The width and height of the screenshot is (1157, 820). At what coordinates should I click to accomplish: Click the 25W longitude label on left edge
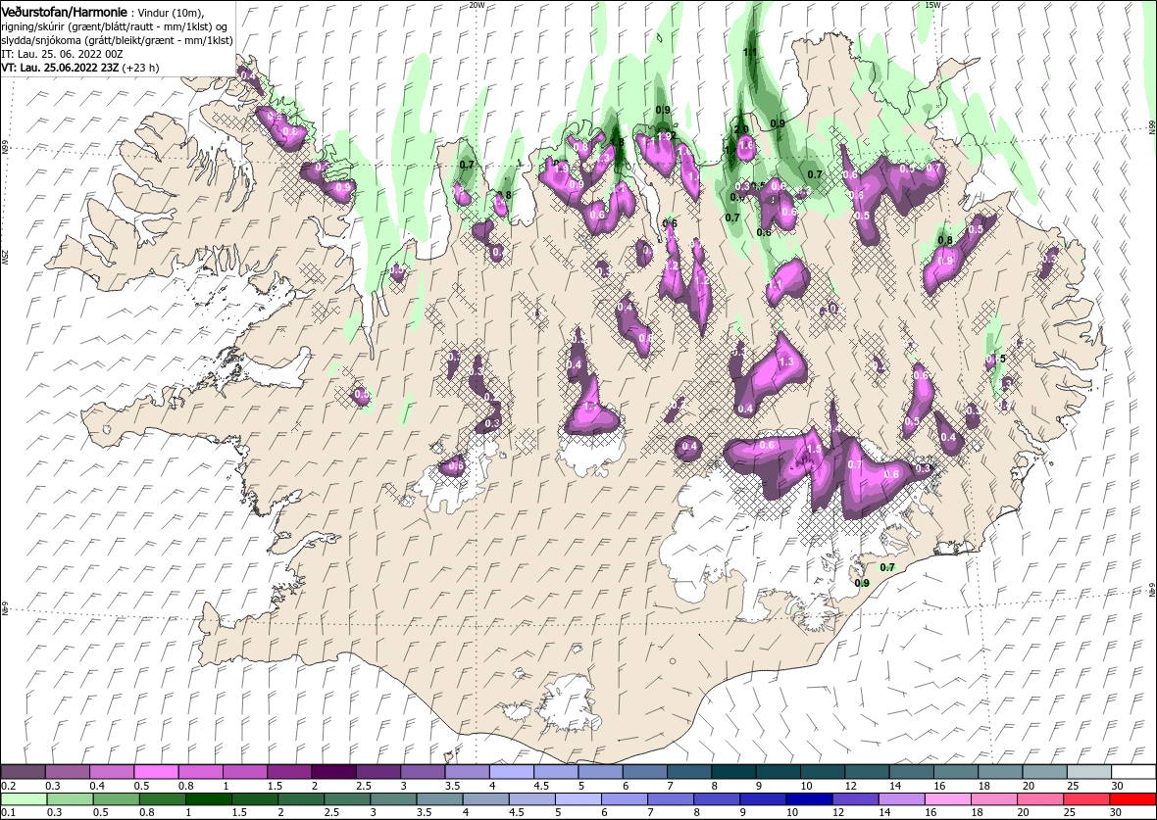5,257
